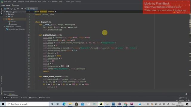Open the Mail app from taskbar
191x107 pixels.
point(83,104)
